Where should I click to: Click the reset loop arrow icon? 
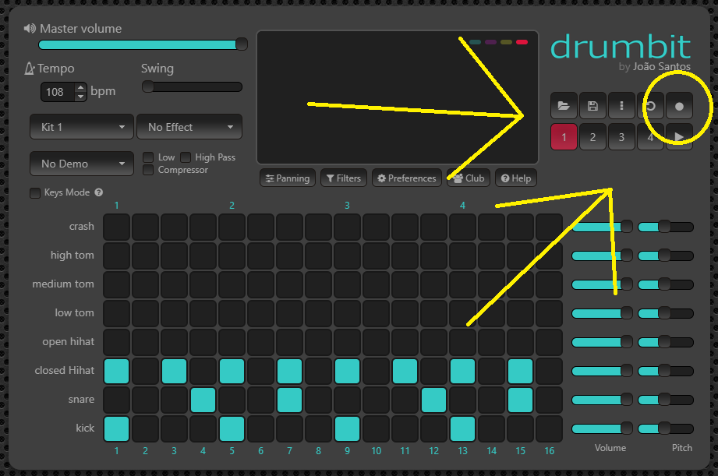click(650, 106)
